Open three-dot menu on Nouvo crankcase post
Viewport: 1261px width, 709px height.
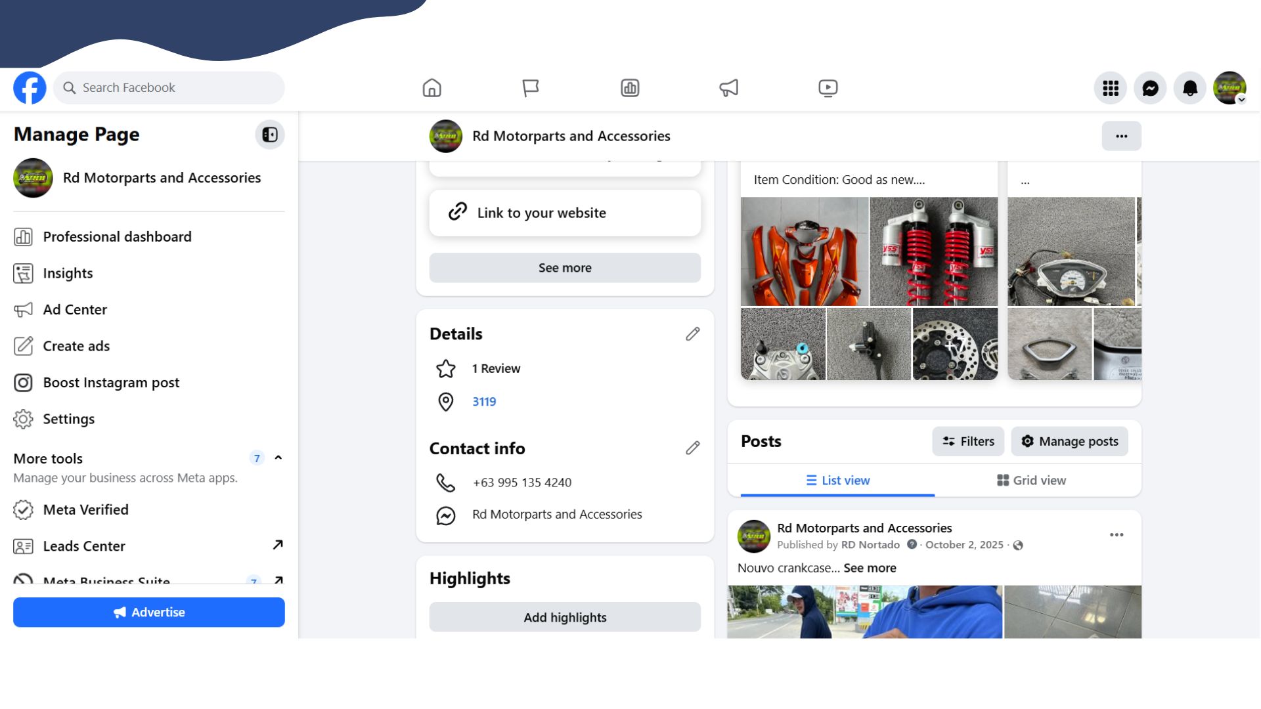tap(1117, 535)
